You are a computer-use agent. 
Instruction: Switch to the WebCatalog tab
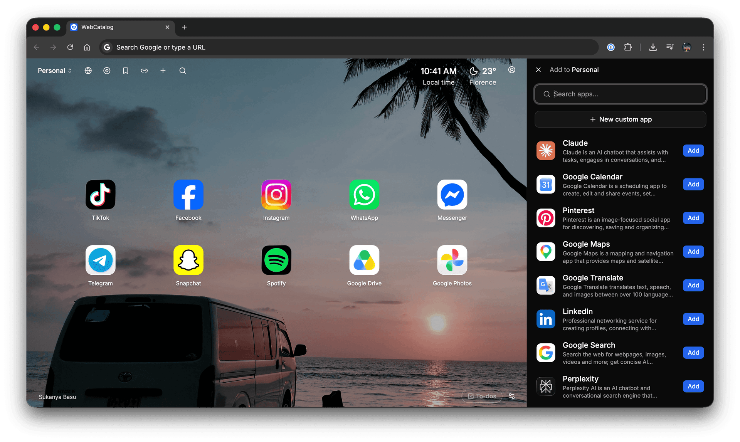121,27
